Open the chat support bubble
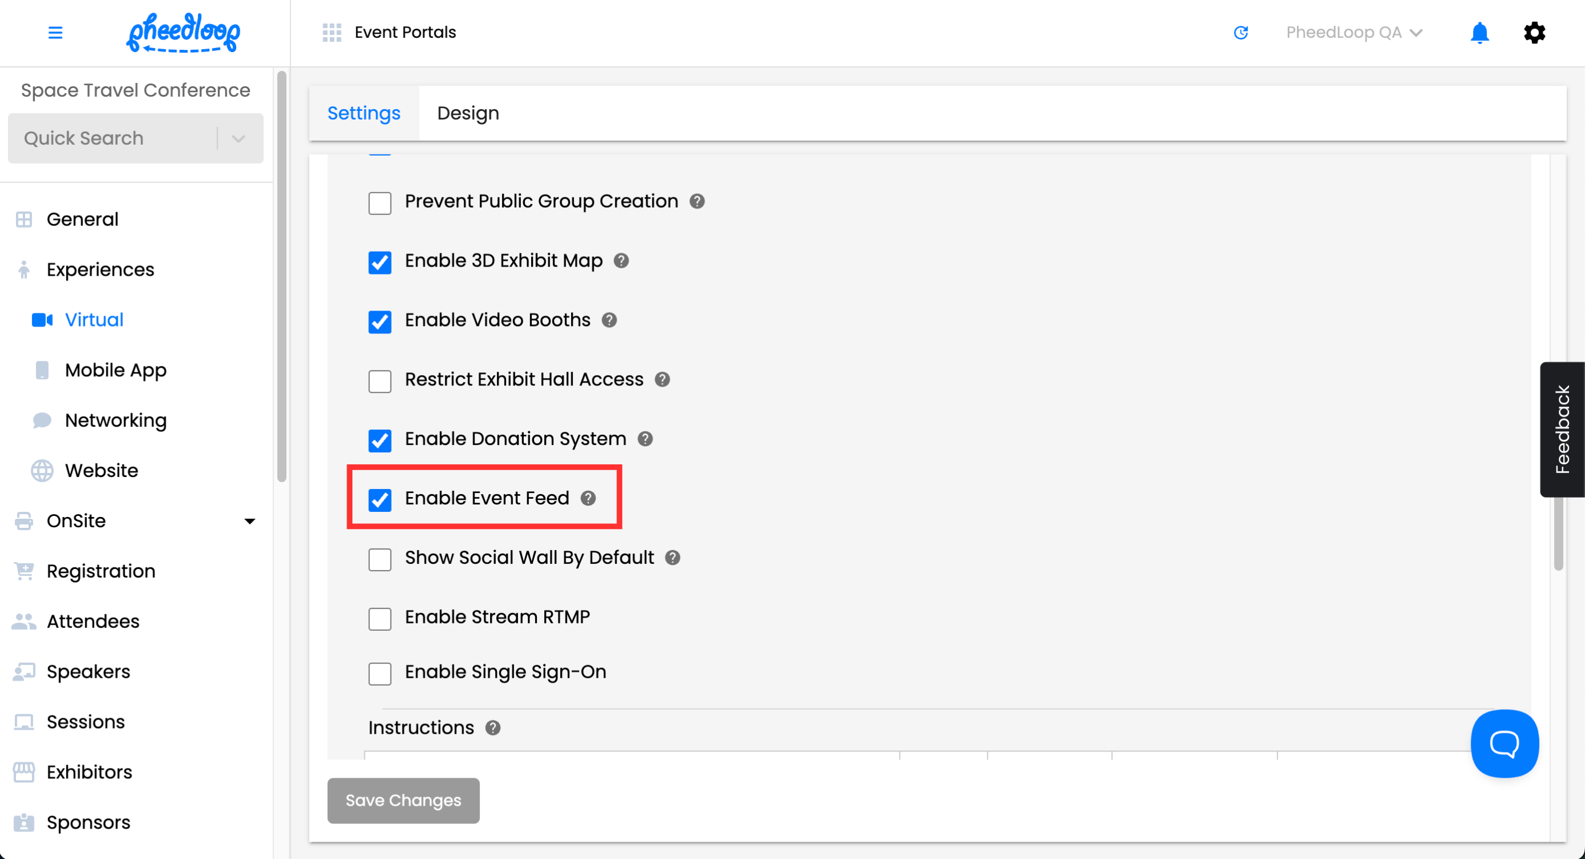 [1504, 743]
